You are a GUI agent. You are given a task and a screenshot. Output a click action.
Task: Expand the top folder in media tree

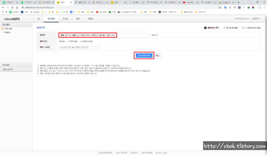coord(3,29)
